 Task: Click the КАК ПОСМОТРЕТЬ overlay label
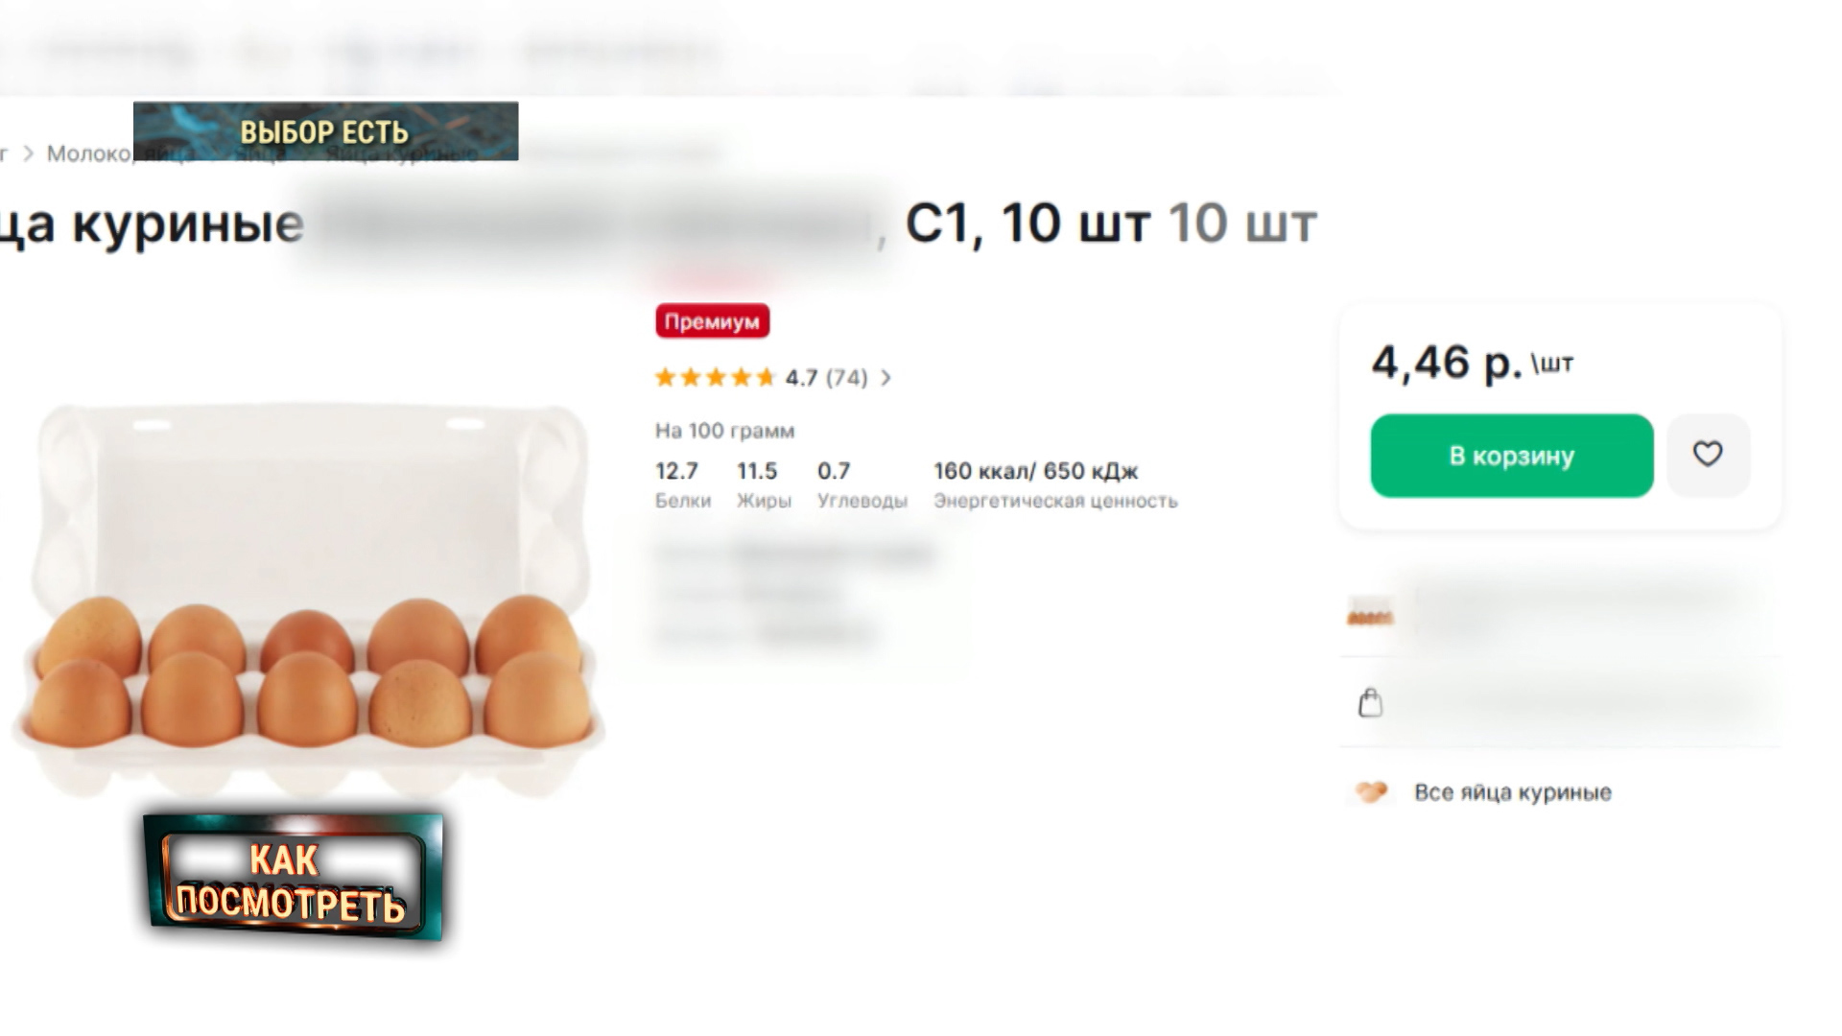coord(293,878)
